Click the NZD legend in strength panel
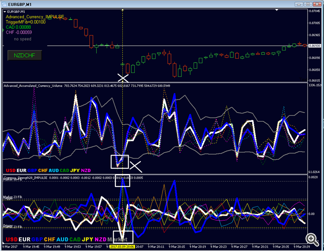Image resolution: width=324 pixels, height=251 pixels. 100,239
